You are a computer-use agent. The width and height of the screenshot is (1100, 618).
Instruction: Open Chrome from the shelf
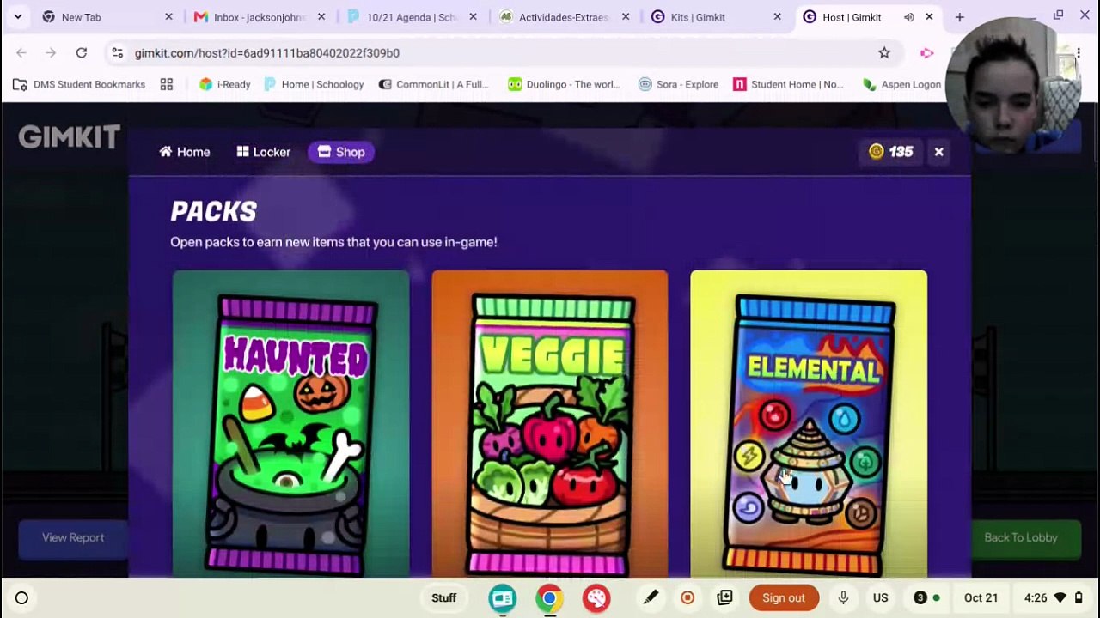point(549,598)
